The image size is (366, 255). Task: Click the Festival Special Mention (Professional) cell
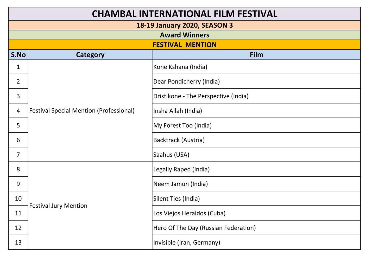(x=90, y=110)
